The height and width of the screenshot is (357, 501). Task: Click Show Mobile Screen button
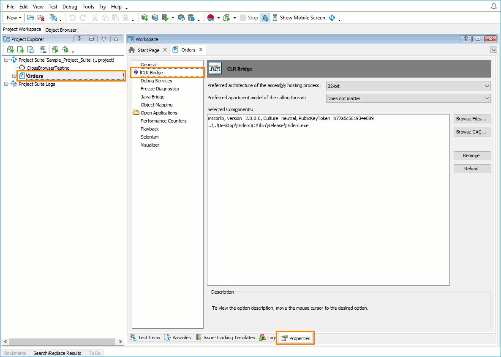click(298, 18)
